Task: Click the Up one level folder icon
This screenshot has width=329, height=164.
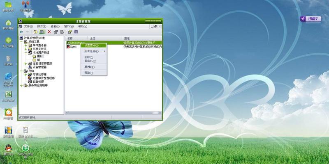Action: 35,32
